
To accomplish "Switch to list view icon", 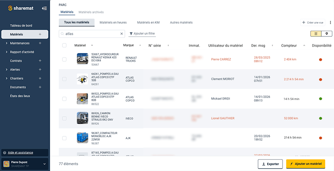I will coord(316,34).
